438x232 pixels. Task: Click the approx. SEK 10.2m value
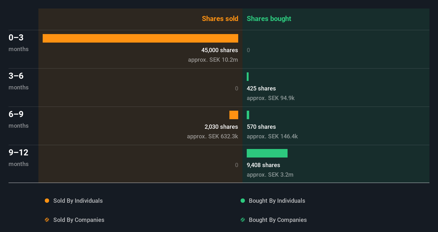tap(213, 60)
